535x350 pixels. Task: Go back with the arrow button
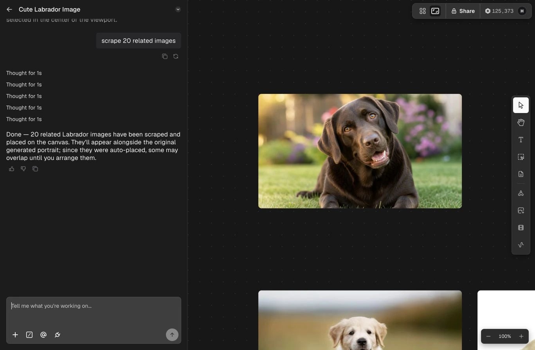click(x=9, y=9)
